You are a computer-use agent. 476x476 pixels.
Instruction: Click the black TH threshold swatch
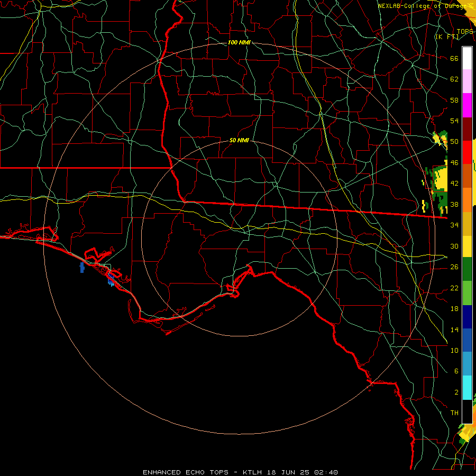[467, 411]
